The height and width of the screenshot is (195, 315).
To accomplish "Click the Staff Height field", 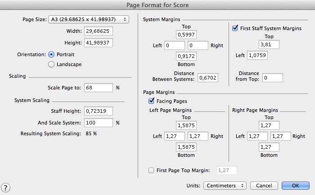I will (x=97, y=111).
